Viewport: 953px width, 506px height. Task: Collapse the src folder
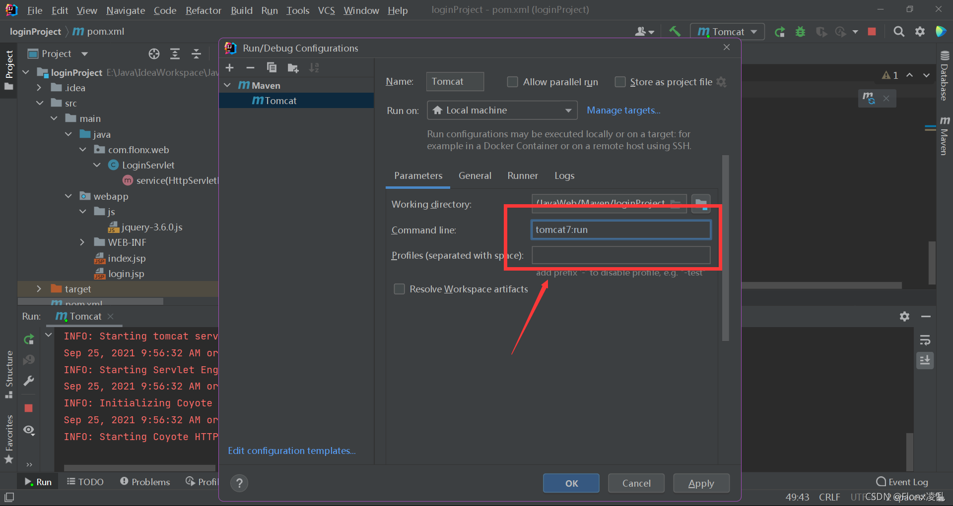(x=39, y=103)
